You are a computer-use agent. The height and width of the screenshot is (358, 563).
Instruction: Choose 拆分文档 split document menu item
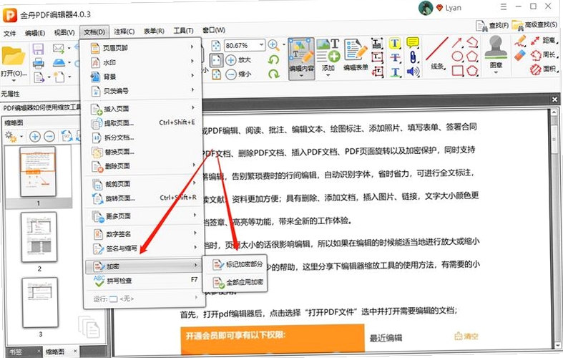click(142, 137)
